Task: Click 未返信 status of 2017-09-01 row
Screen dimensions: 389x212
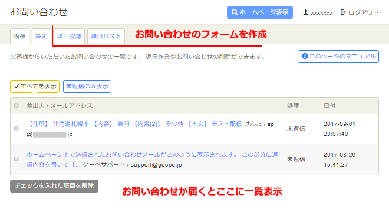Action: (x=296, y=128)
